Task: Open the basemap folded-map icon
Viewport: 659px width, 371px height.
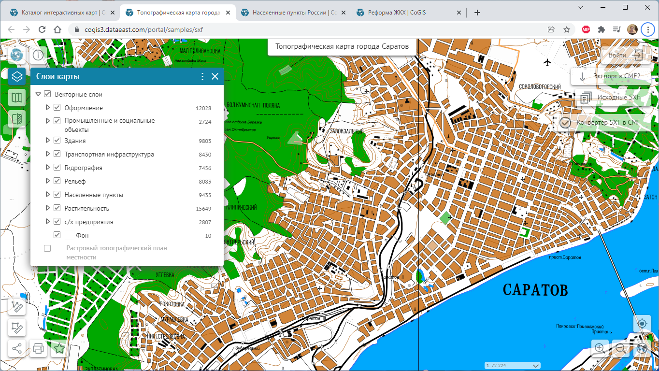Action: [17, 98]
